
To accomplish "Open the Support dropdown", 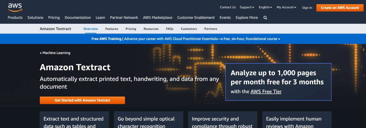I will coord(247,7).
